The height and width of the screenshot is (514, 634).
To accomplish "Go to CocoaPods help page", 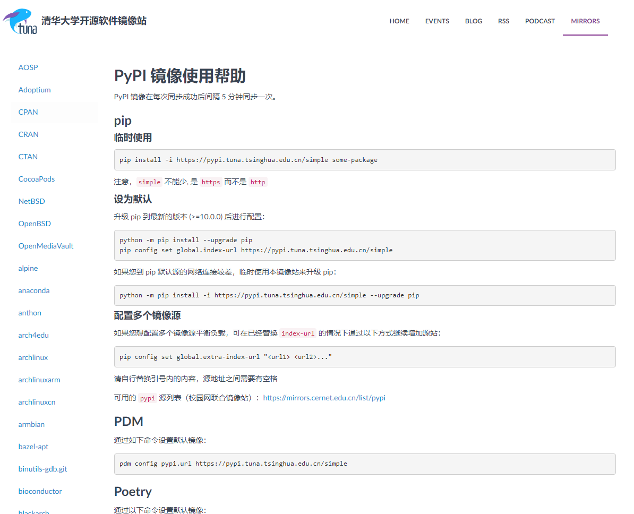I will (37, 179).
